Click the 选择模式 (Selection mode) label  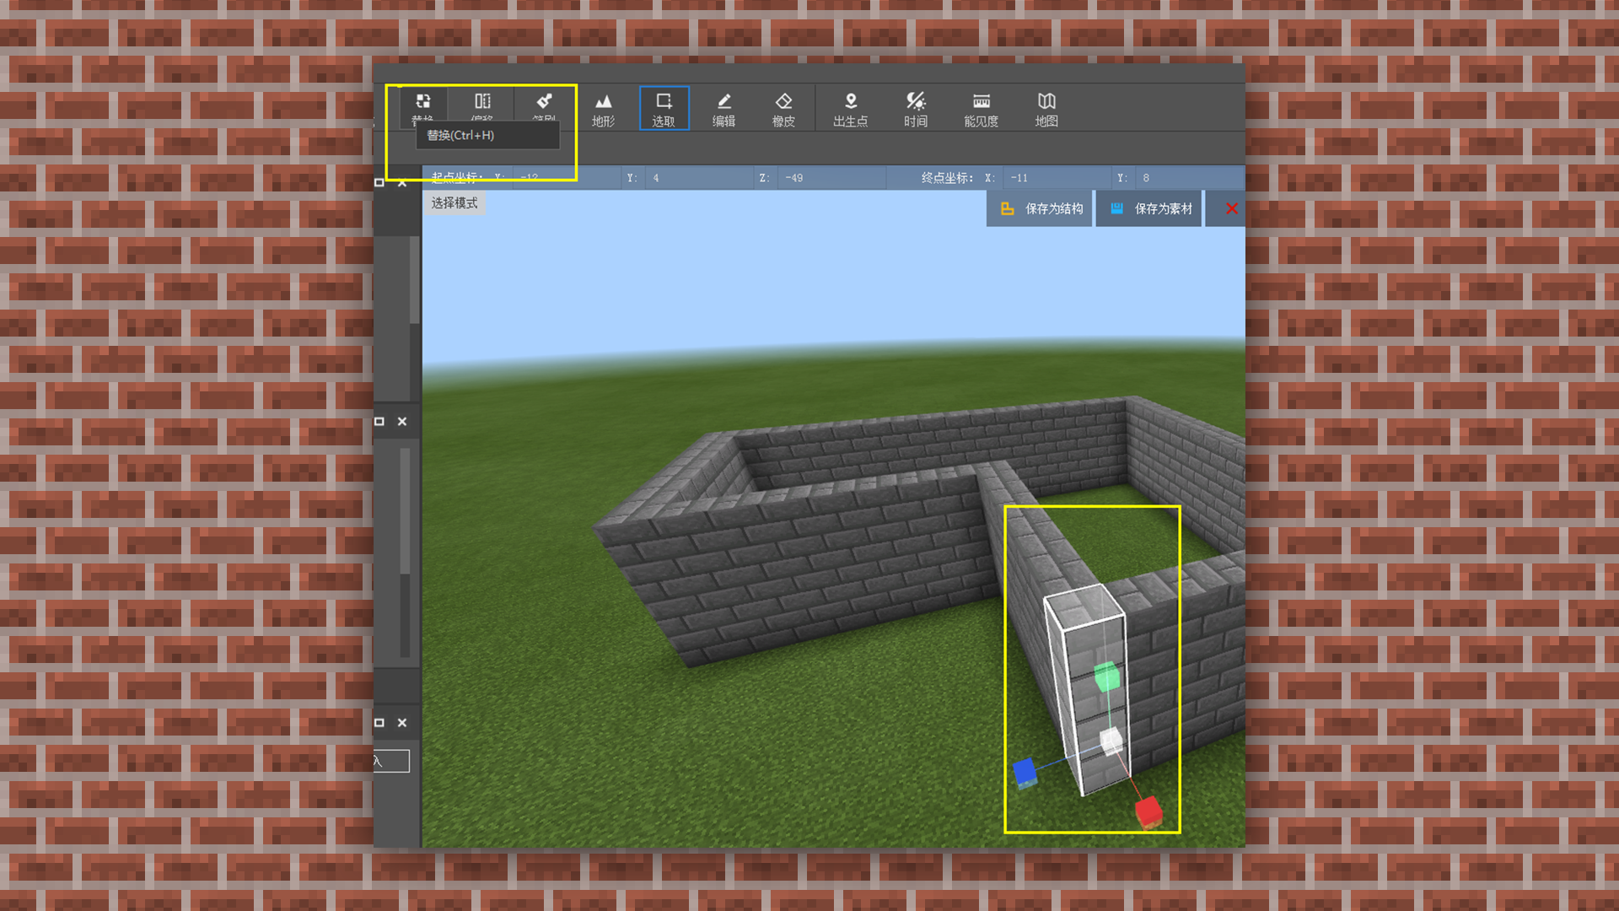tap(455, 203)
